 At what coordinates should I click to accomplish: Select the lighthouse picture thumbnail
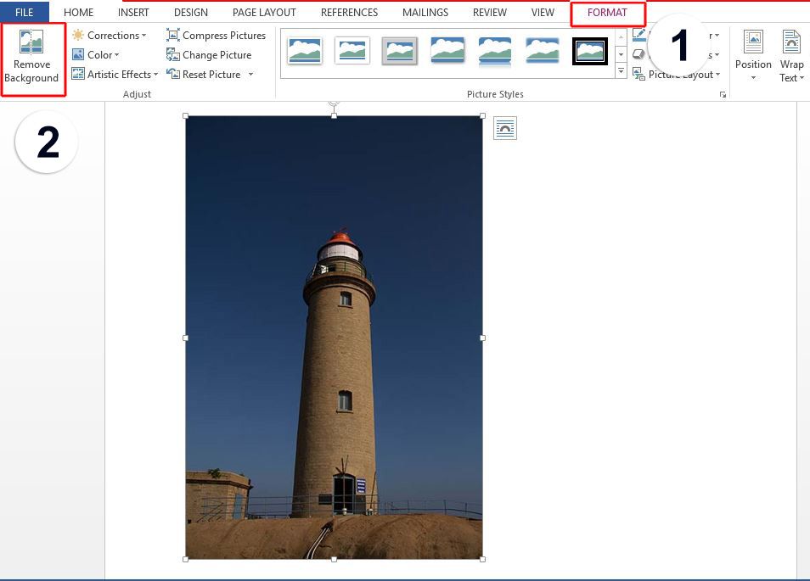click(334, 339)
